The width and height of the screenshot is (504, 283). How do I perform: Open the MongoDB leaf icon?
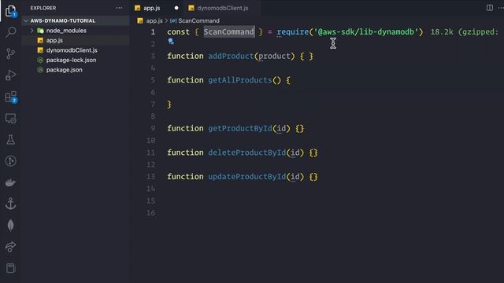(x=10, y=226)
